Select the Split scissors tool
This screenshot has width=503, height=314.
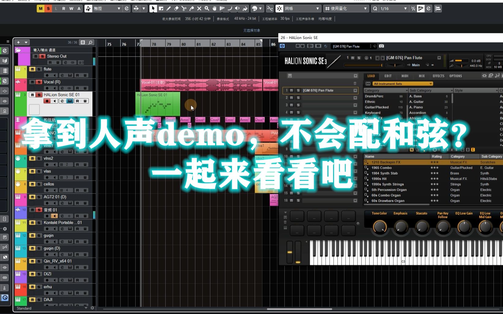(x=184, y=9)
